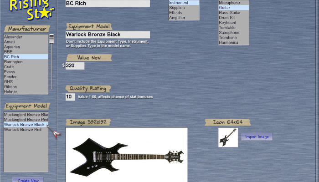The height and width of the screenshot is (182, 319).
Task: Select Keyboard in instrument list
Action: tap(233, 23)
